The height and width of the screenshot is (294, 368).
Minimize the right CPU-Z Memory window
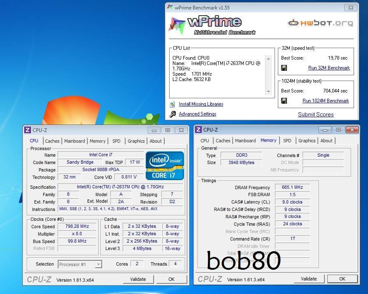click(x=325, y=130)
